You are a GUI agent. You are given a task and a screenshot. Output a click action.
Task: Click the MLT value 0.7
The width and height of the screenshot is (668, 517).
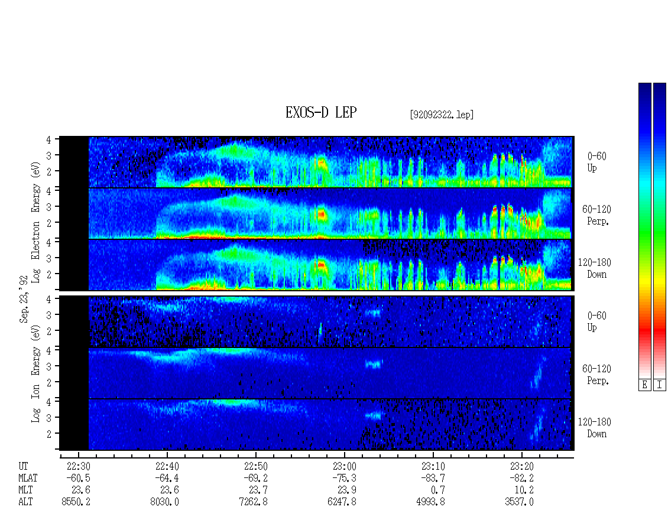[438, 490]
